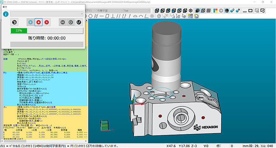The image size is (276, 148).
Task: Click the icon right of the parallelism double-slash
Action: [124, 16]
